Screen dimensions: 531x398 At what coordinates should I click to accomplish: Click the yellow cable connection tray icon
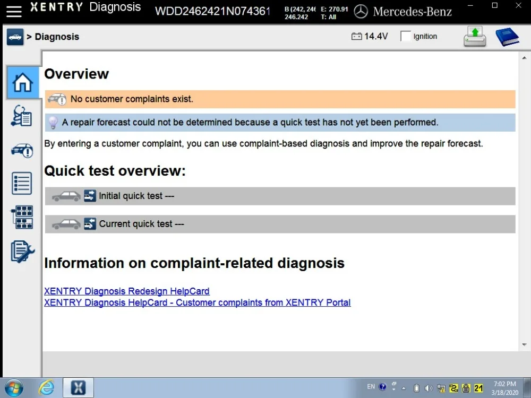pos(453,388)
